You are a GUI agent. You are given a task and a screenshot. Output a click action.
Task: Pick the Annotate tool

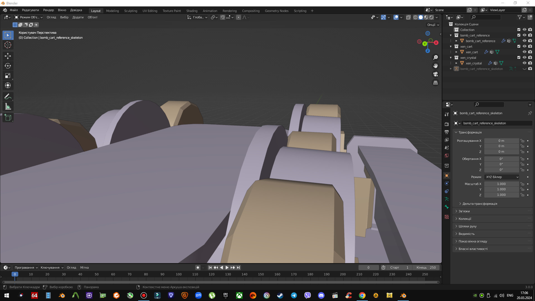click(x=8, y=96)
